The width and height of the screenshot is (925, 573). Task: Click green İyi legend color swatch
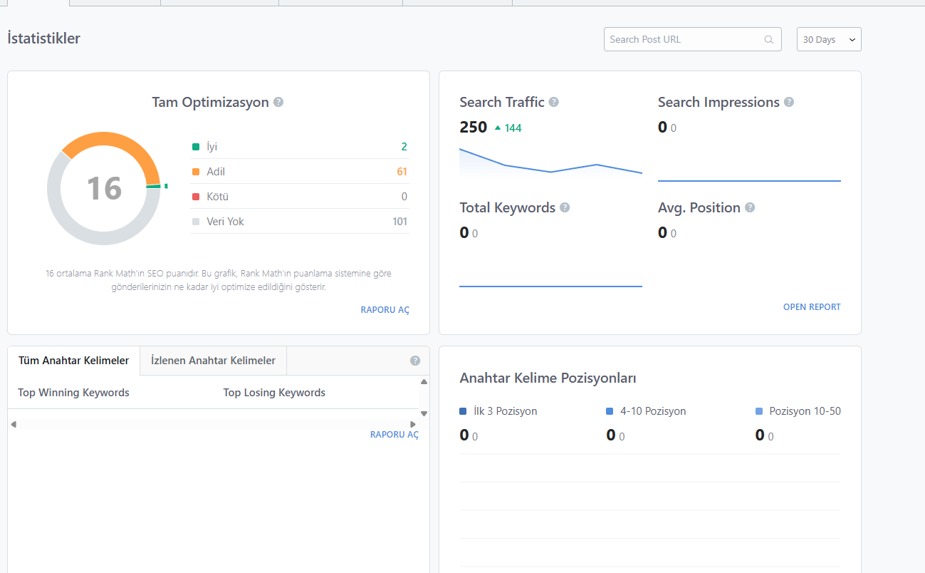196,147
